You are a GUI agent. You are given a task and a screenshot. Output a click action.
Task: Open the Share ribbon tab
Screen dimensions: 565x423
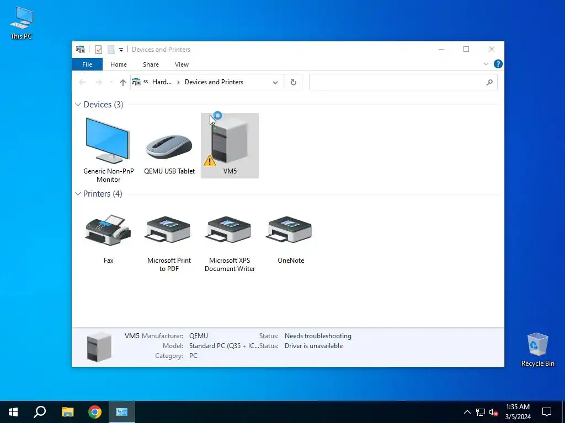click(x=151, y=64)
